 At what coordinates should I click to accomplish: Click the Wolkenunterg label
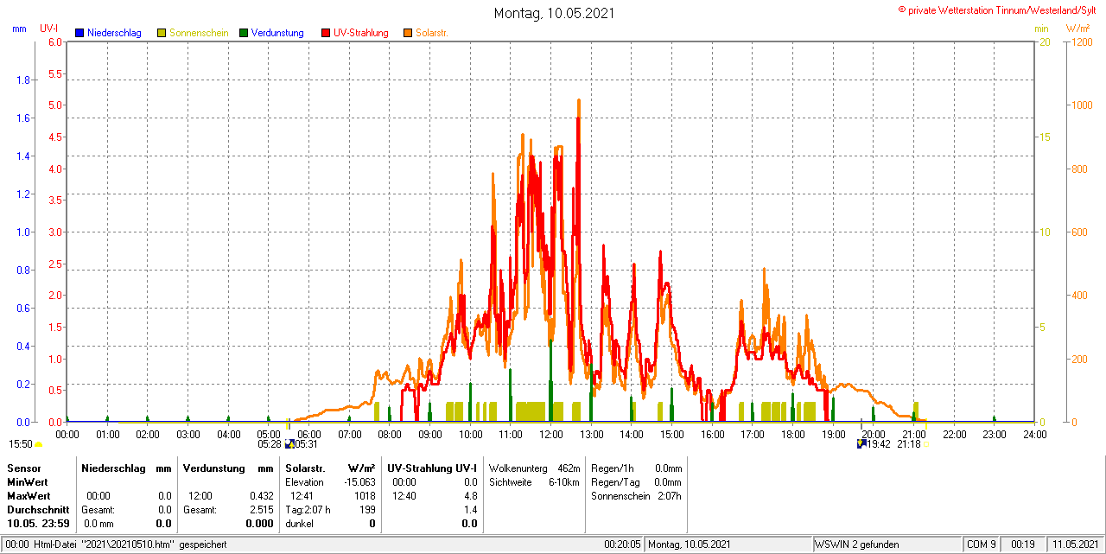pyautogui.click(x=518, y=468)
